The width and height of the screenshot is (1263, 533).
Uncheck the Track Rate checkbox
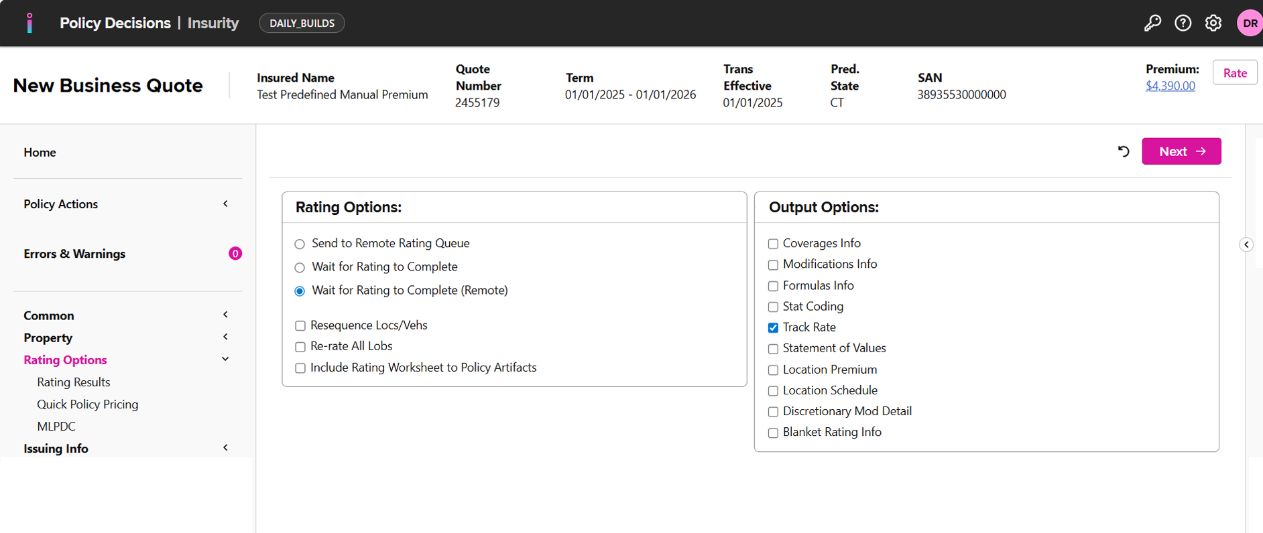click(773, 328)
